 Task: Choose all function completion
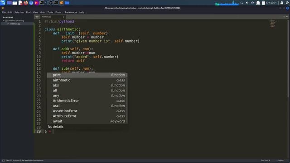click(87, 91)
